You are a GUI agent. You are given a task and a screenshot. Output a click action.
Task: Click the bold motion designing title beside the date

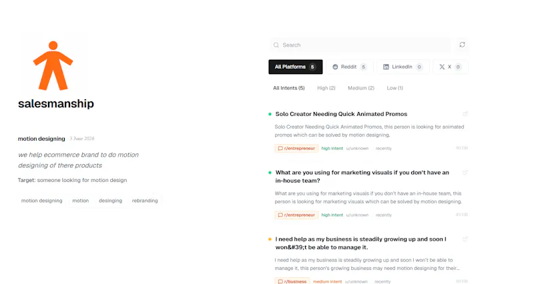point(41,139)
